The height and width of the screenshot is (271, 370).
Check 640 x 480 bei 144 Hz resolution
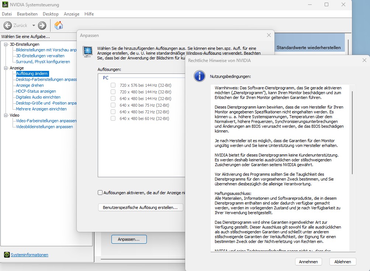(x=113, y=98)
